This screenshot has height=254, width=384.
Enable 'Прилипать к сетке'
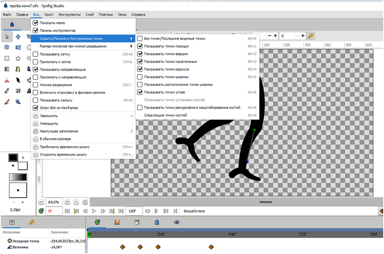tap(35, 62)
